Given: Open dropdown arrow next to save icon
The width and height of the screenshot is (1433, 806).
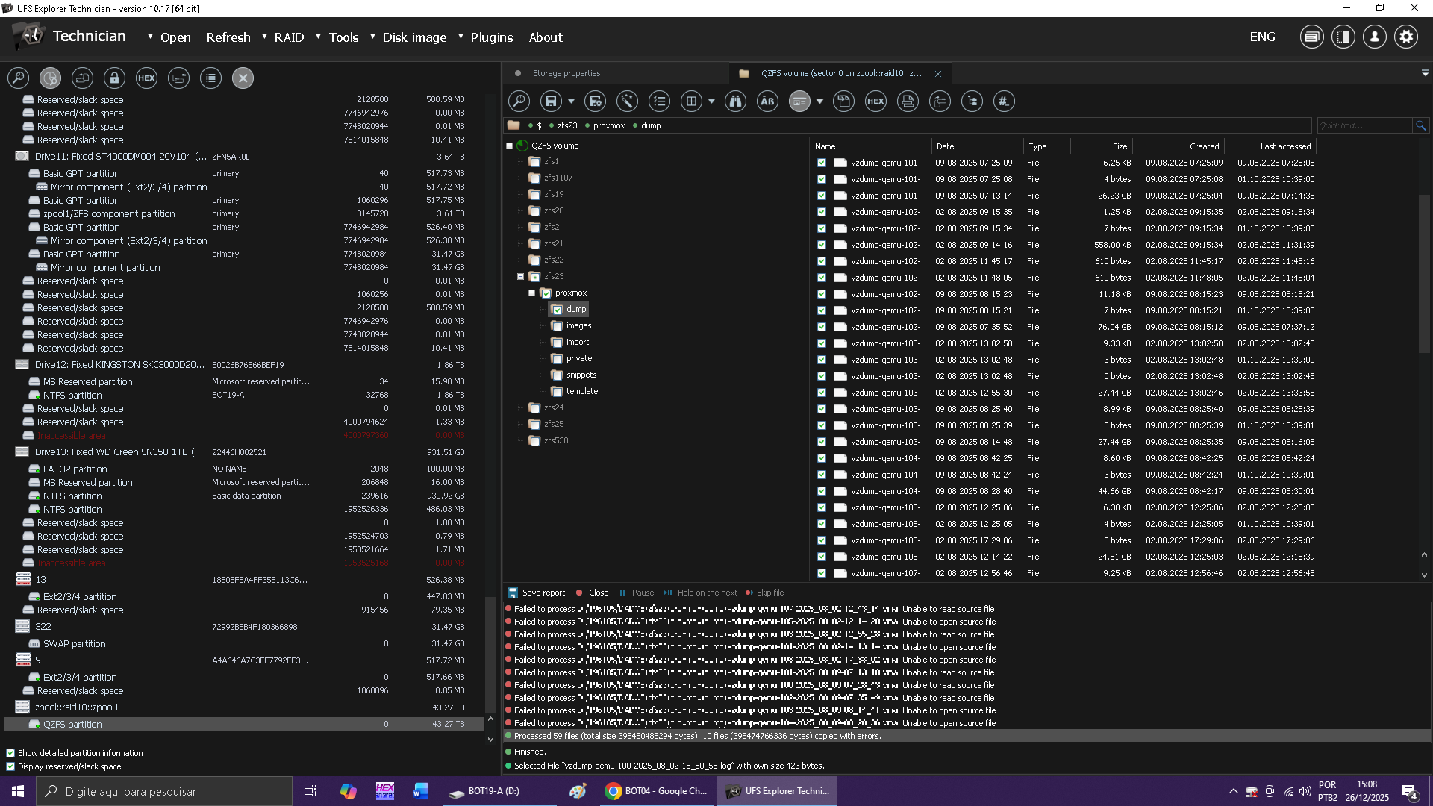Looking at the screenshot, I should point(571,101).
